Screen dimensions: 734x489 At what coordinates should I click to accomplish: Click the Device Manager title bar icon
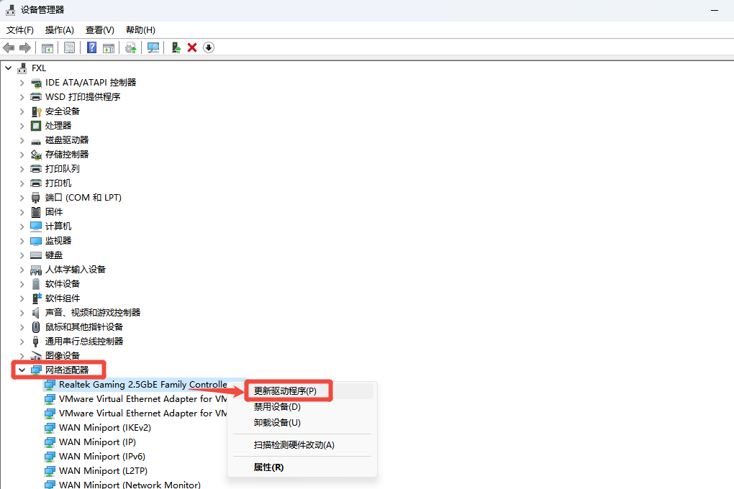coord(10,10)
